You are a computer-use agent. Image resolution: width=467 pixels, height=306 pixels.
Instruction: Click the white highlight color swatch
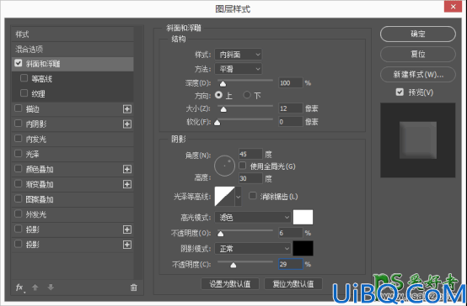pos(303,217)
